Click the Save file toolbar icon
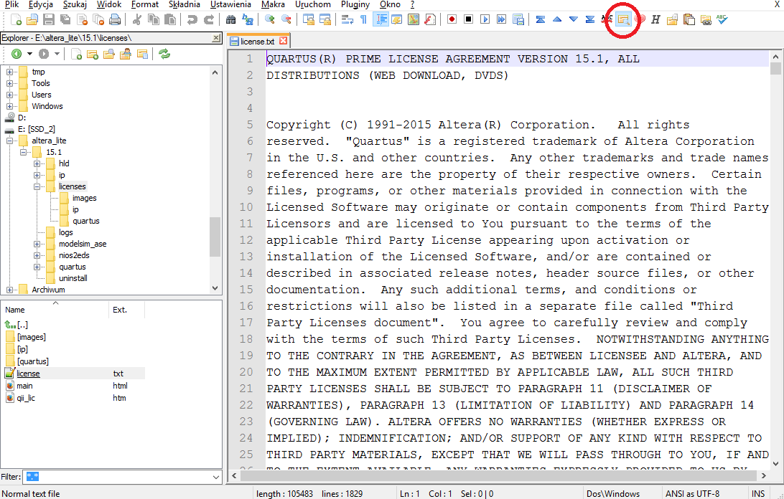Image resolution: width=784 pixels, height=499 pixels. [49, 20]
